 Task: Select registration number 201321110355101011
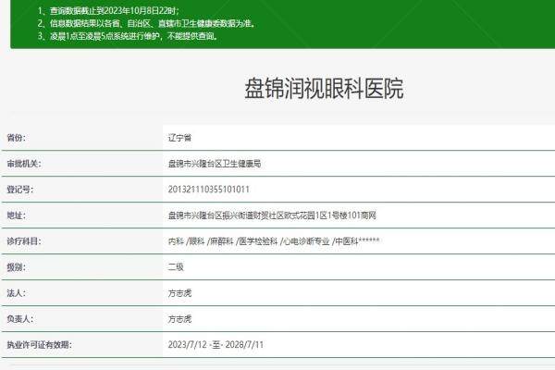(x=208, y=189)
